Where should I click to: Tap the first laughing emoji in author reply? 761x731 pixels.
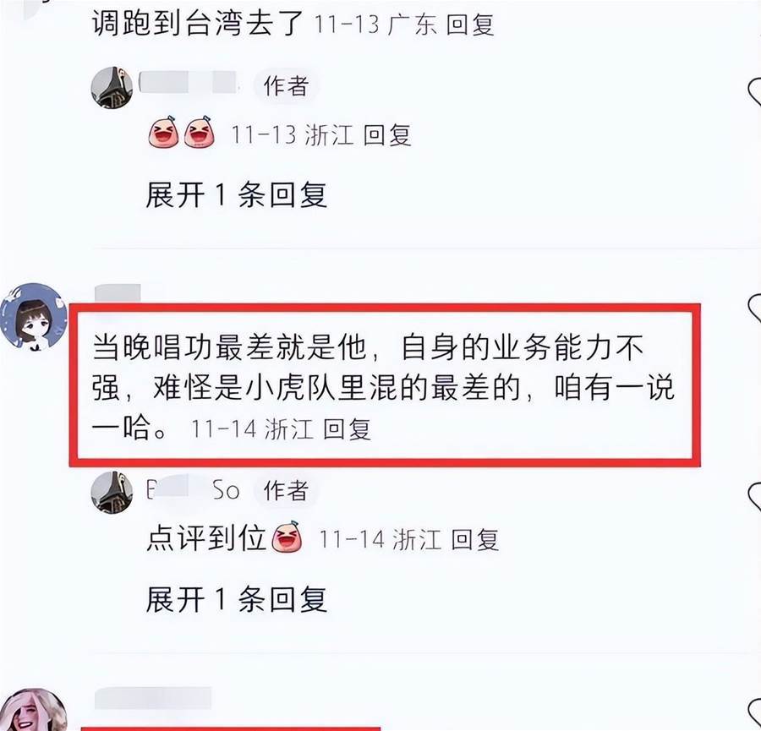coord(163,132)
